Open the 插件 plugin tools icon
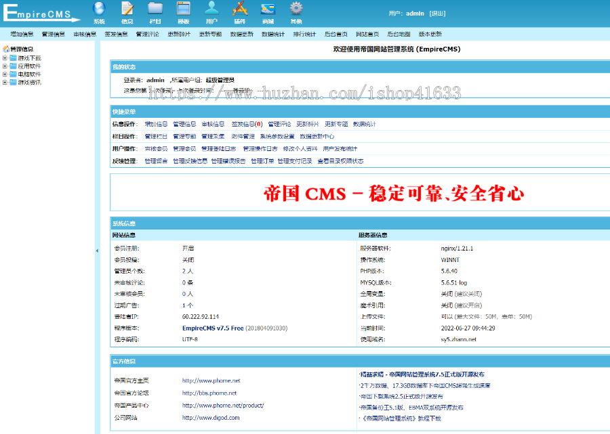 tap(240, 9)
